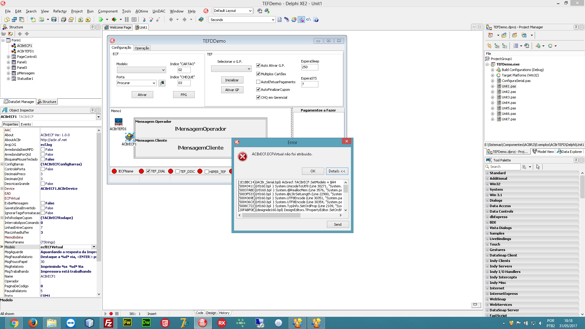Expand Unit1.pas node in Project Manager
This screenshot has width=585, height=329.
tap(492, 86)
